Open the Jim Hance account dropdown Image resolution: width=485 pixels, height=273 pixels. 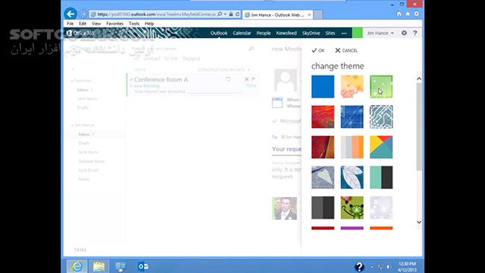point(380,33)
